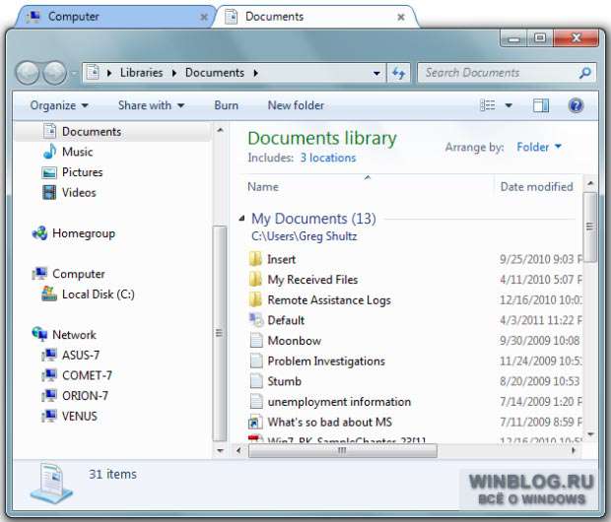Select Computer in the navigation pane
This screenshot has width=611, height=522.
(x=78, y=274)
